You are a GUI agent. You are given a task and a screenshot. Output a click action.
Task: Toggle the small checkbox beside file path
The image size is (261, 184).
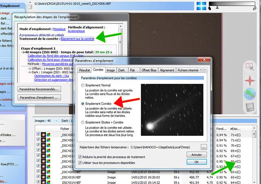[30, 7]
